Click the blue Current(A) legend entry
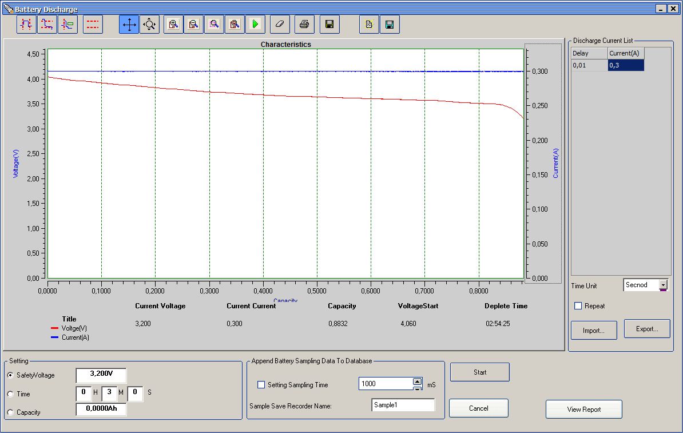Image resolution: width=683 pixels, height=433 pixels. [70, 337]
